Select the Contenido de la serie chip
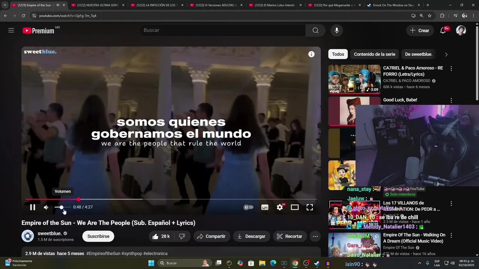Screen dimensions: 479x269 click(x=375, y=54)
